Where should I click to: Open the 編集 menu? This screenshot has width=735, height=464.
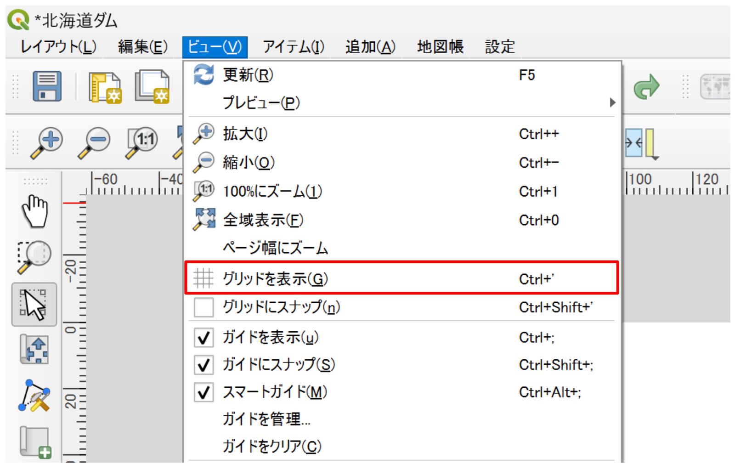(x=143, y=47)
